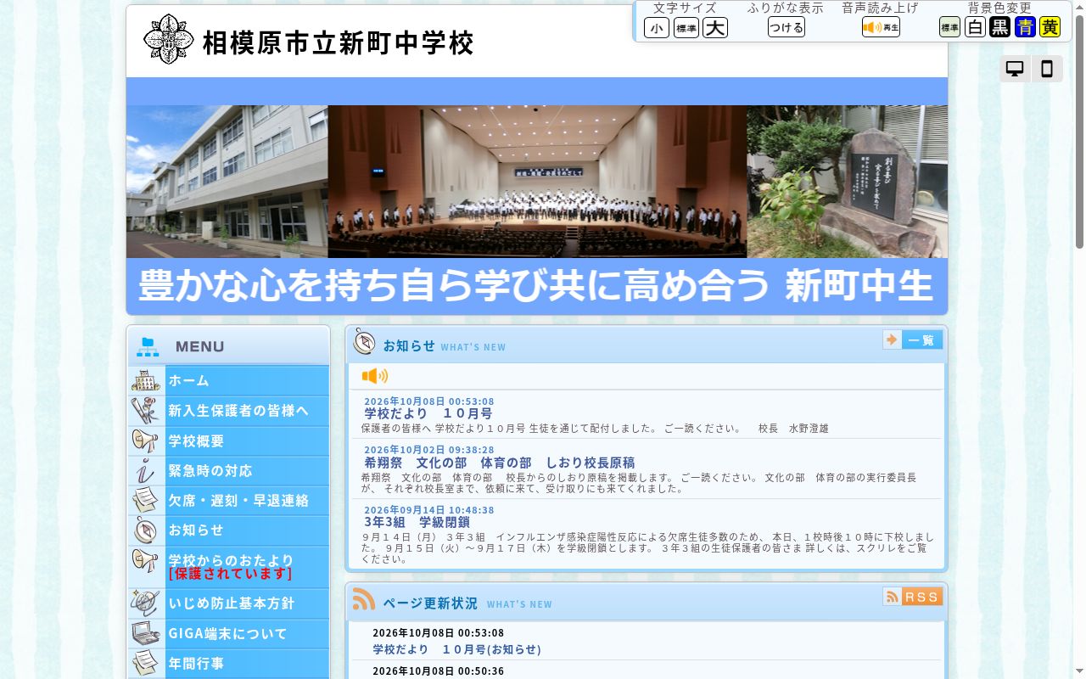Click the date 2026年10月02日 09:38:28

click(x=429, y=450)
